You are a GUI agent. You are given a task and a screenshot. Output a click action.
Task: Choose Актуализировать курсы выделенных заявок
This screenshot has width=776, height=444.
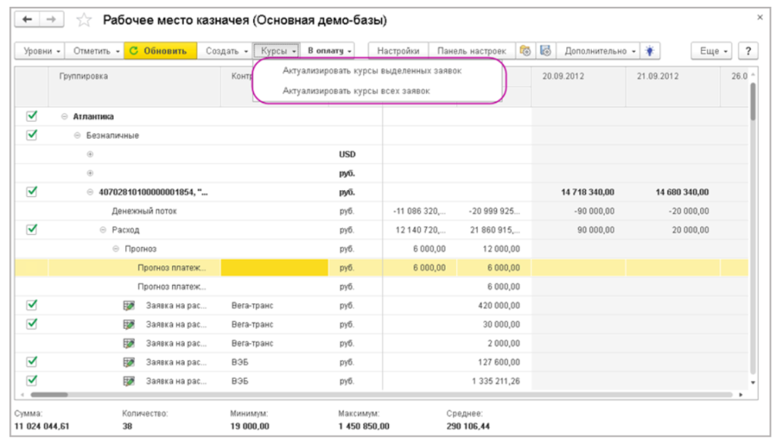(x=371, y=70)
